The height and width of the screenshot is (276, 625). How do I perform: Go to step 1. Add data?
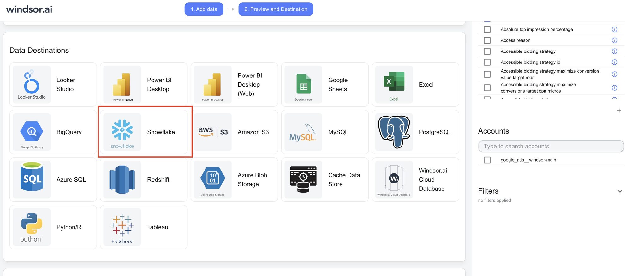pyautogui.click(x=204, y=9)
